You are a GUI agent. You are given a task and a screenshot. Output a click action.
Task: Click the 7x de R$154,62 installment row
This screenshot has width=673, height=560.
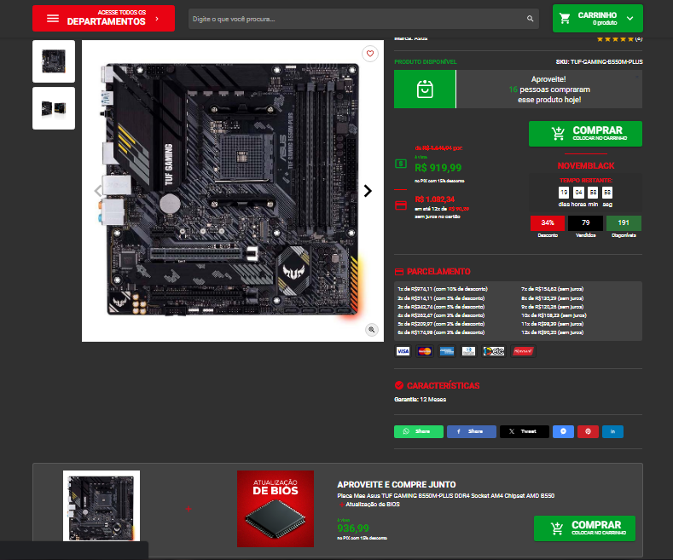pos(553,289)
